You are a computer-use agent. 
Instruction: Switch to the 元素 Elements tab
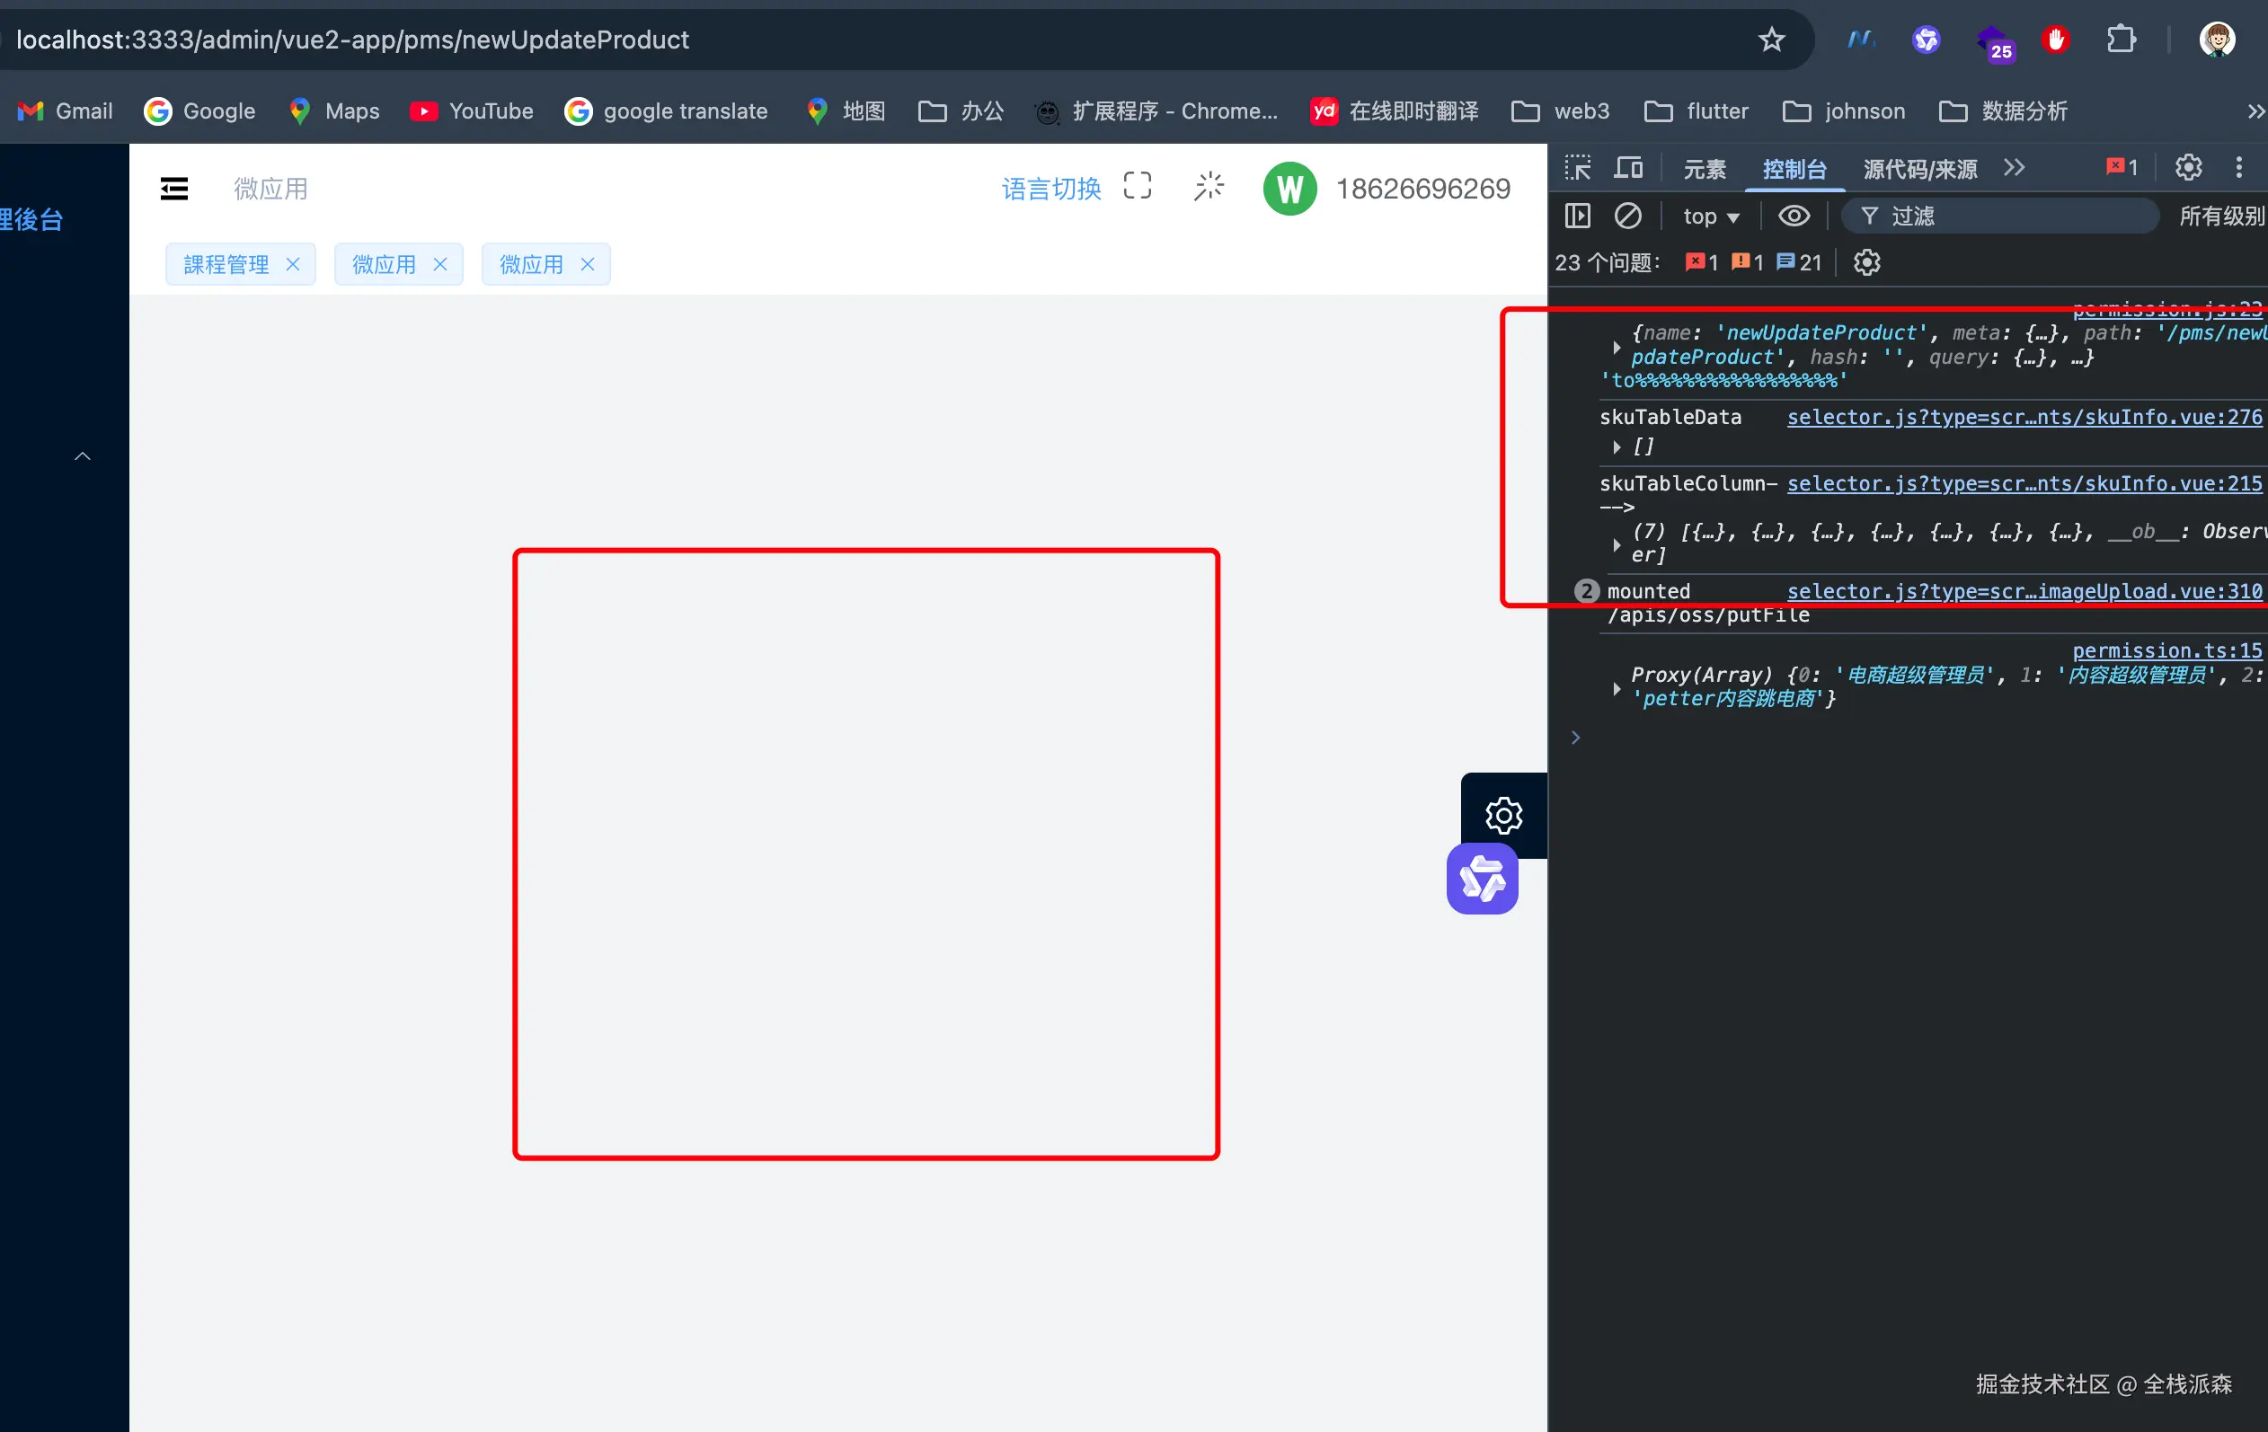click(x=1704, y=170)
